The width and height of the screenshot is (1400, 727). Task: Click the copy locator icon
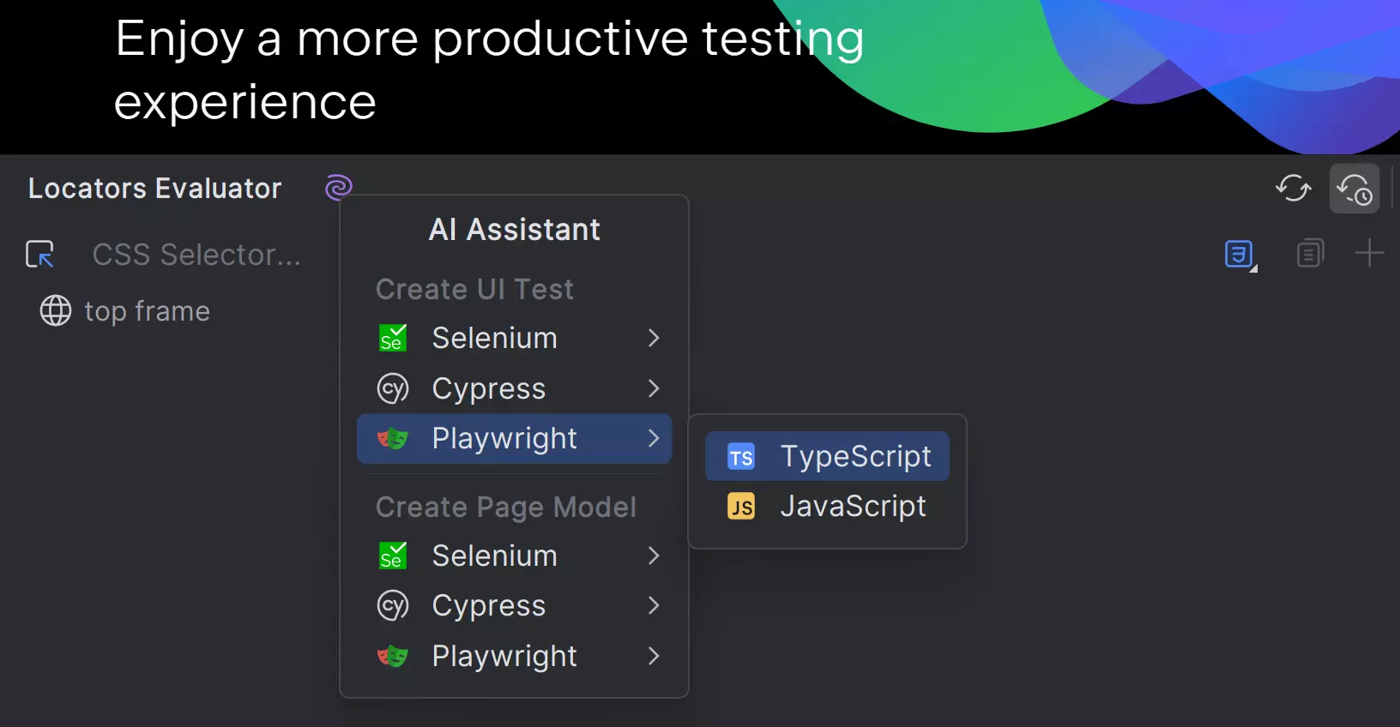pyautogui.click(x=1310, y=254)
